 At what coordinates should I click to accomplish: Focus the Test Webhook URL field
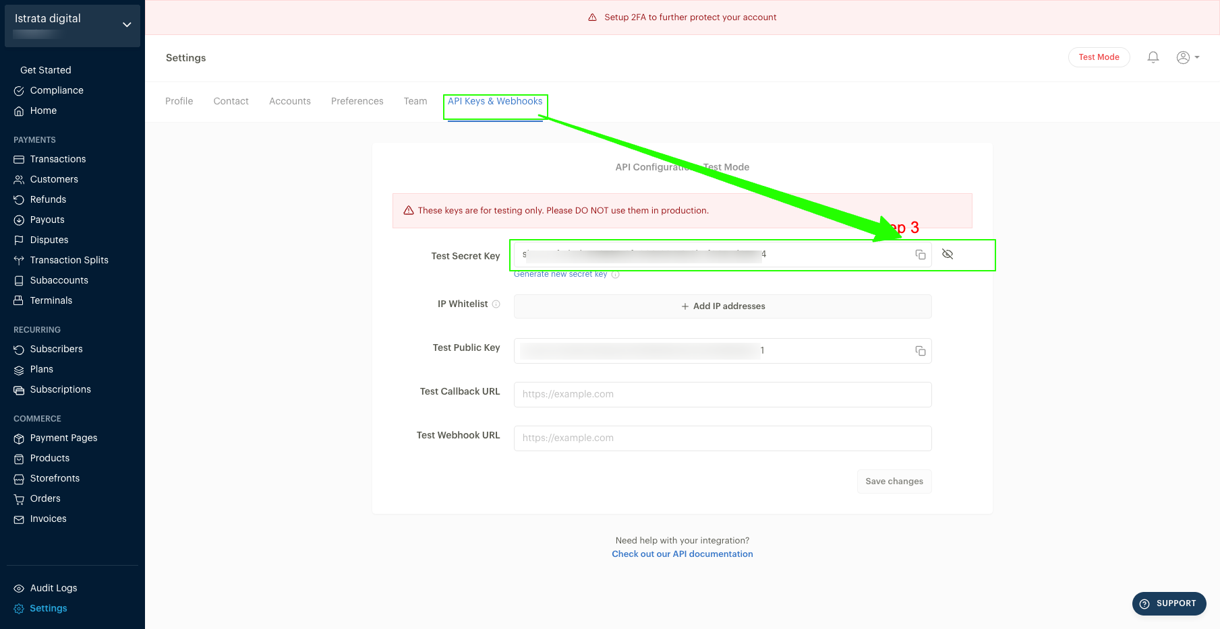tap(722, 438)
